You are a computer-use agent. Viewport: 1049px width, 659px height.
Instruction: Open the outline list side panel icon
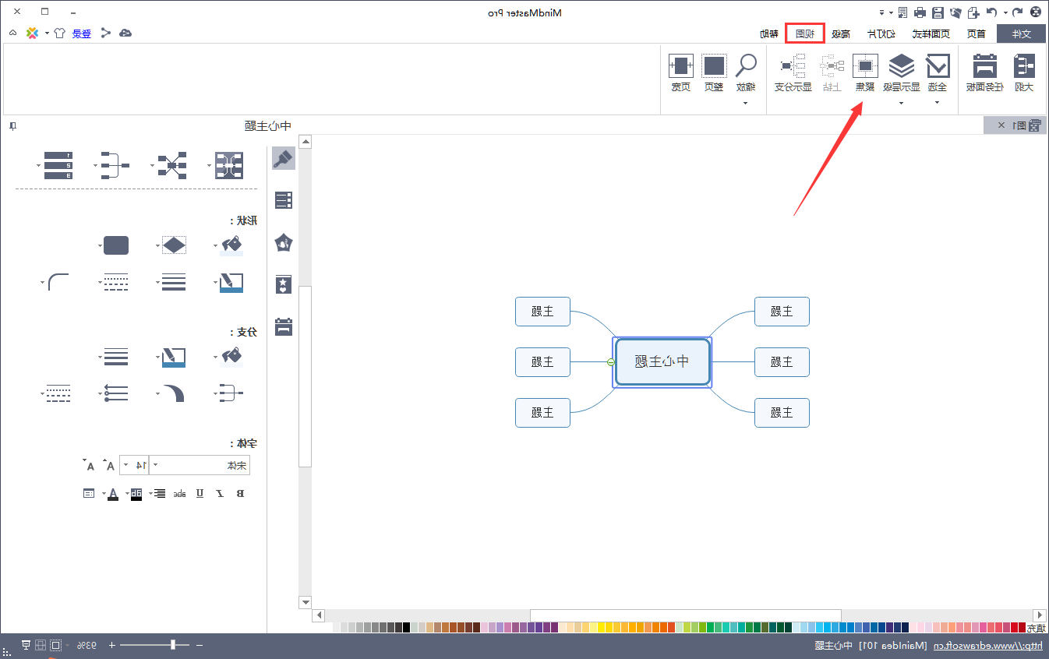pyautogui.click(x=284, y=200)
